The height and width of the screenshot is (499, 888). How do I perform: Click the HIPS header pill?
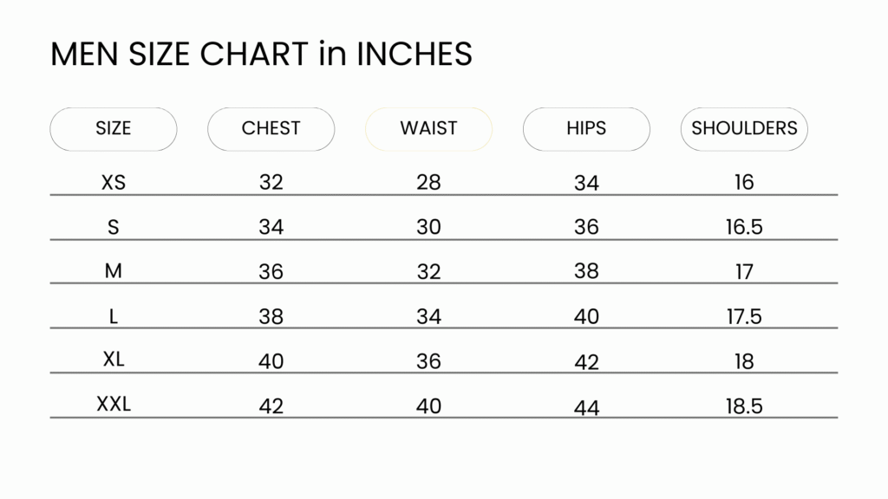tap(586, 129)
